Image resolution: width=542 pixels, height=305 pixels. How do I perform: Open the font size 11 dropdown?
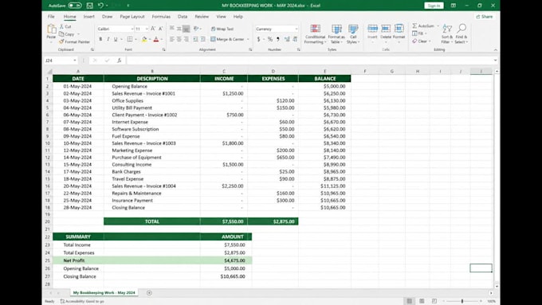click(x=147, y=29)
